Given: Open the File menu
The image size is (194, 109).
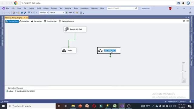Looking at the screenshot, I should pos(8,8).
